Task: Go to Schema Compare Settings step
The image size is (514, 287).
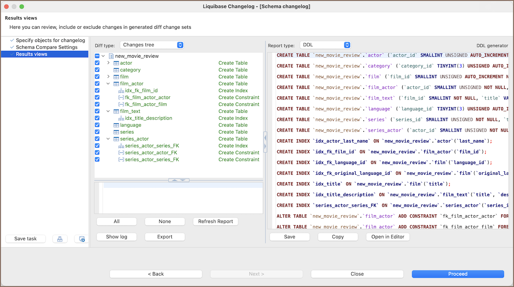Action: 47,47
